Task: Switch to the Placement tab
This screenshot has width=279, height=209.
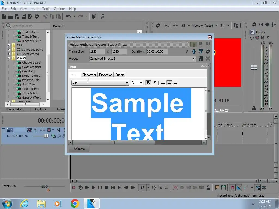Action: [x=89, y=75]
